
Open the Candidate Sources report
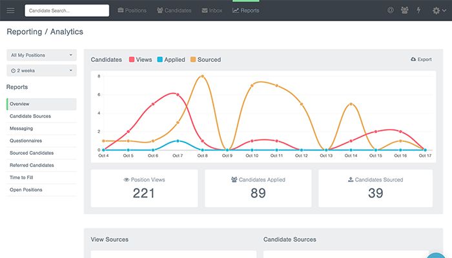pyautogui.click(x=30, y=116)
